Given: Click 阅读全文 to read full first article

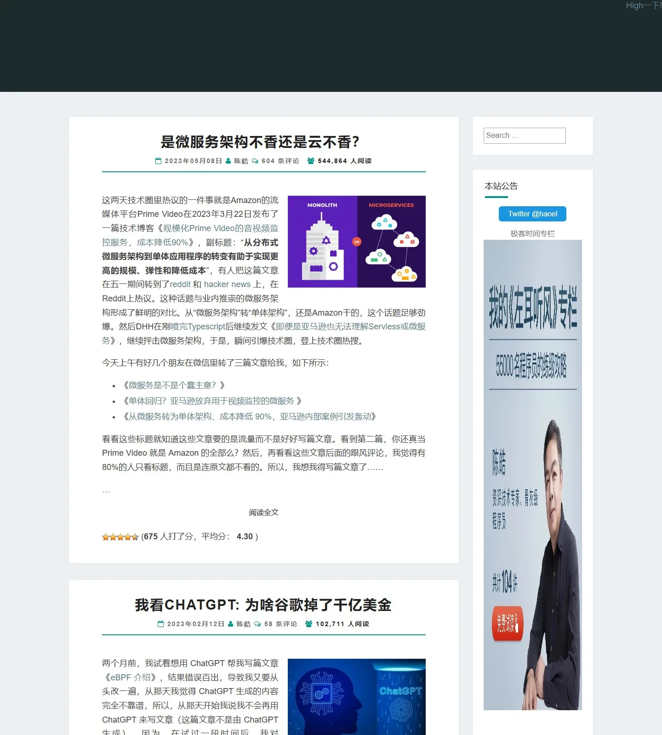Looking at the screenshot, I should pyautogui.click(x=264, y=513).
